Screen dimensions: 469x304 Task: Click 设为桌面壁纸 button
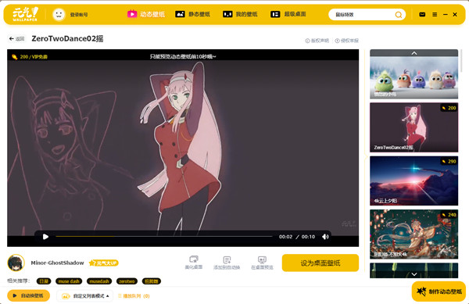(320, 263)
